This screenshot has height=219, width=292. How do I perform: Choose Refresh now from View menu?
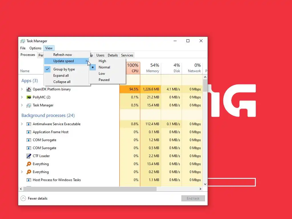(67, 55)
